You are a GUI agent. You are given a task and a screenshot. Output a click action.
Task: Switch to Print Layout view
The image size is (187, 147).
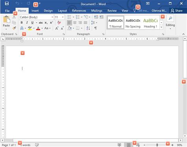(x=129, y=145)
